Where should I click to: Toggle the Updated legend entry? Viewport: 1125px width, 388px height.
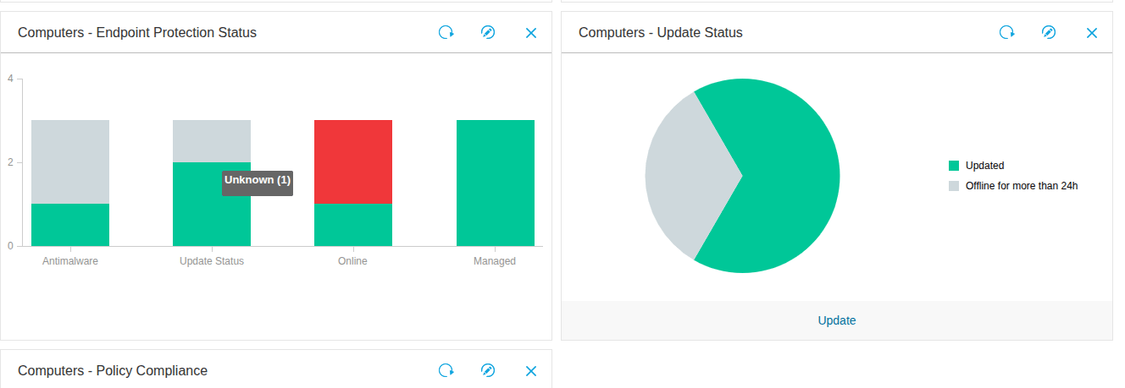[x=984, y=166]
